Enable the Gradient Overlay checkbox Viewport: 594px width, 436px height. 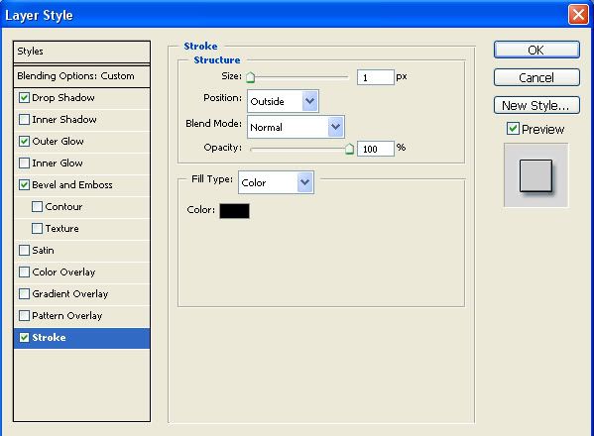click(x=24, y=293)
